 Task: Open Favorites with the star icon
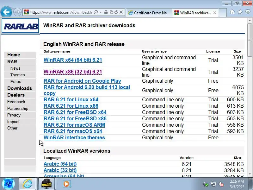click(x=240, y=12)
